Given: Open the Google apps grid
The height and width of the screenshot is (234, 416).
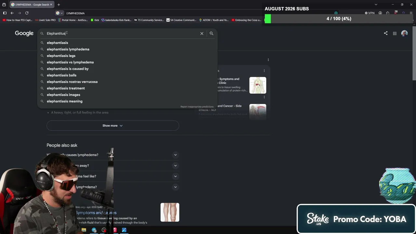Looking at the screenshot, I should tap(395, 33).
